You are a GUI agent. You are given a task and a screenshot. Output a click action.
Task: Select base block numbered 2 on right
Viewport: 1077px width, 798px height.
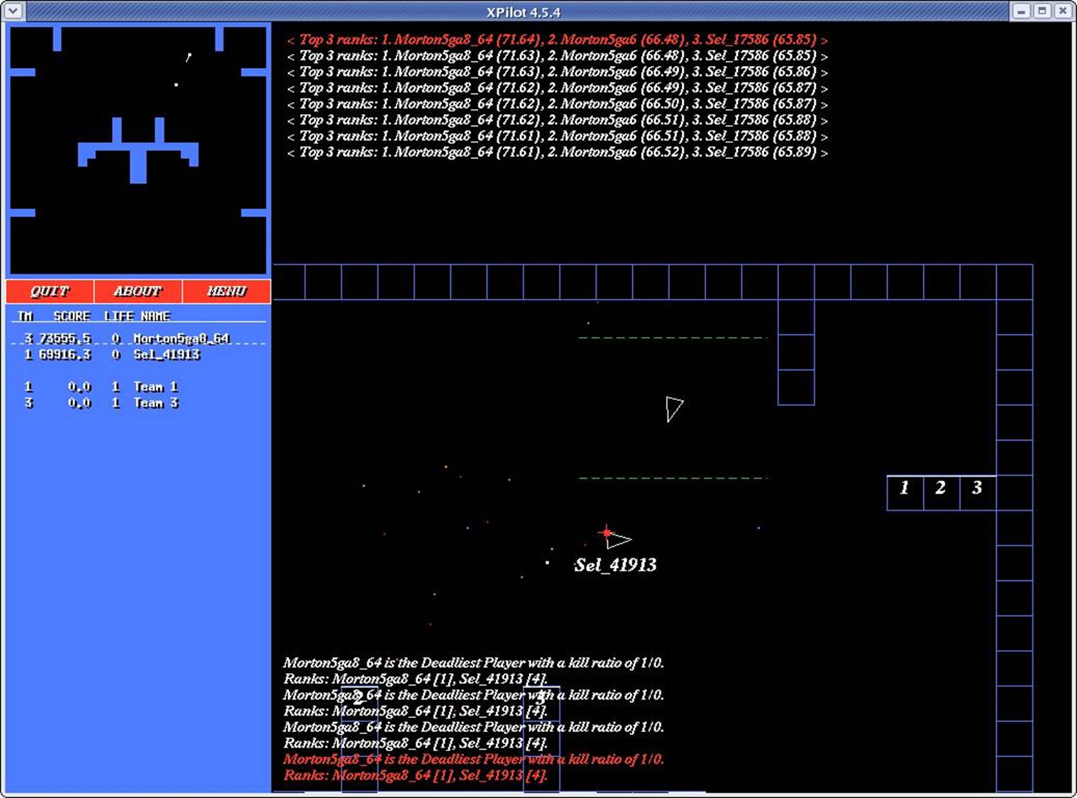point(941,488)
